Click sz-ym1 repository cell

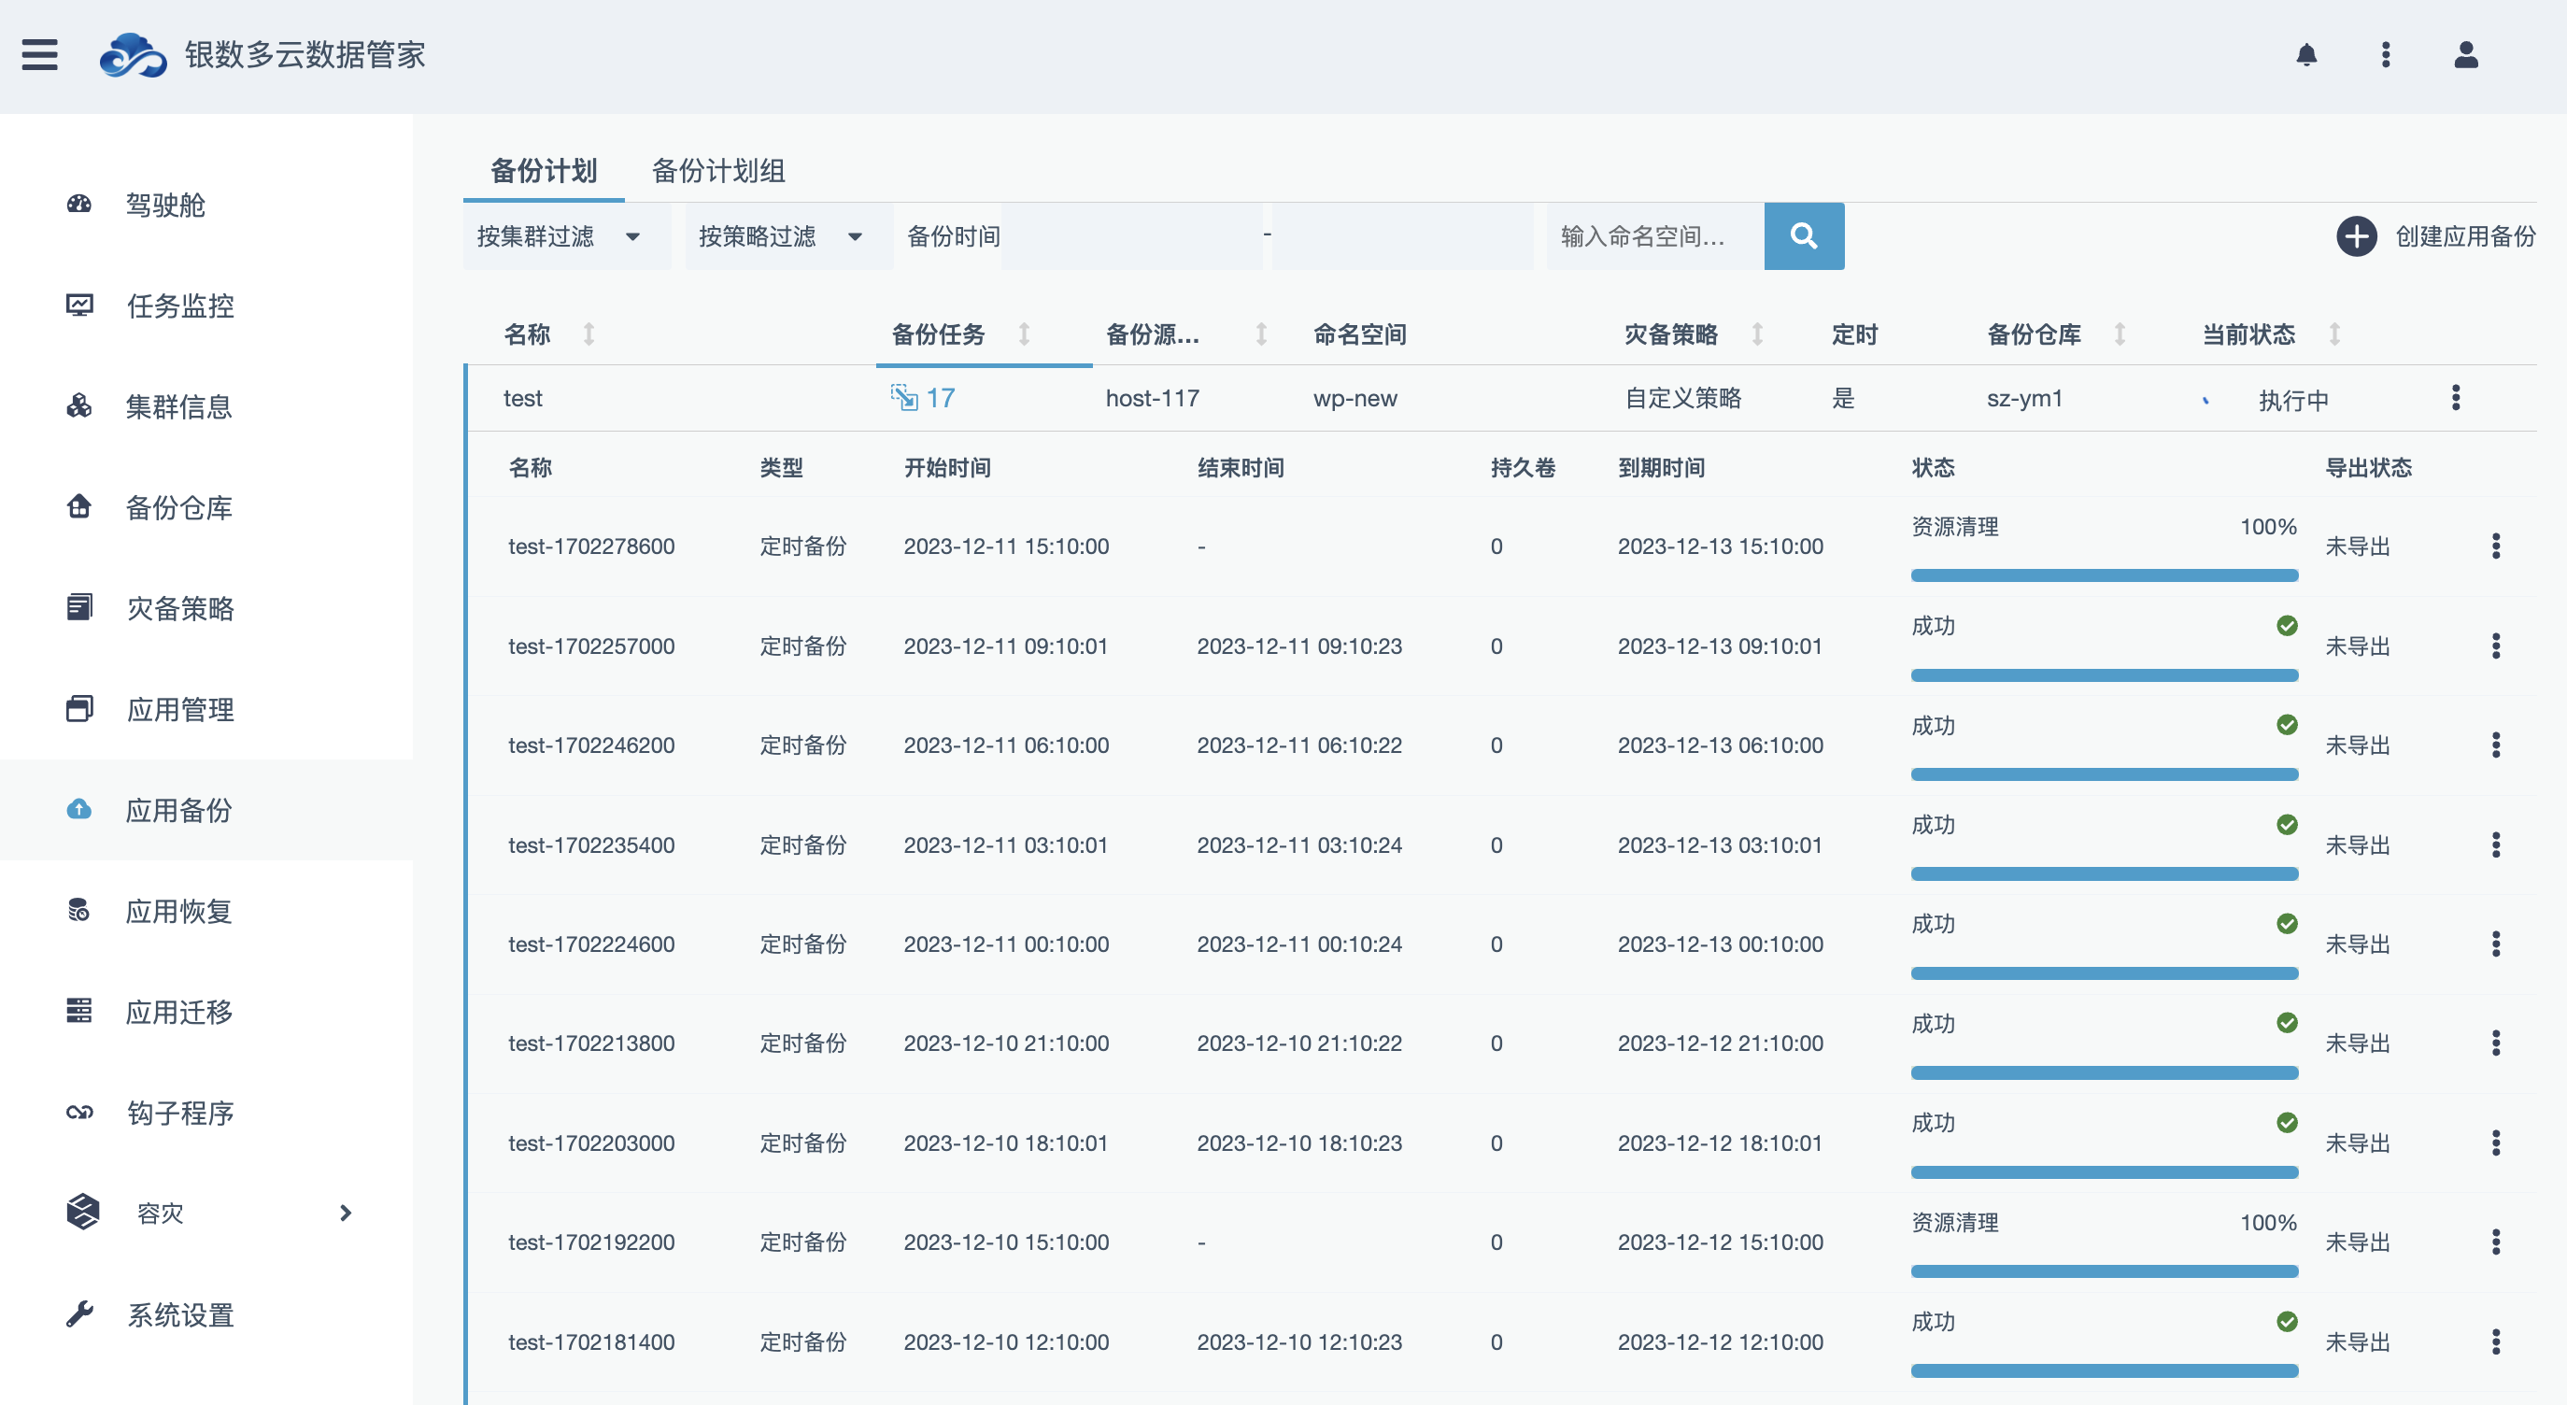coord(2024,398)
